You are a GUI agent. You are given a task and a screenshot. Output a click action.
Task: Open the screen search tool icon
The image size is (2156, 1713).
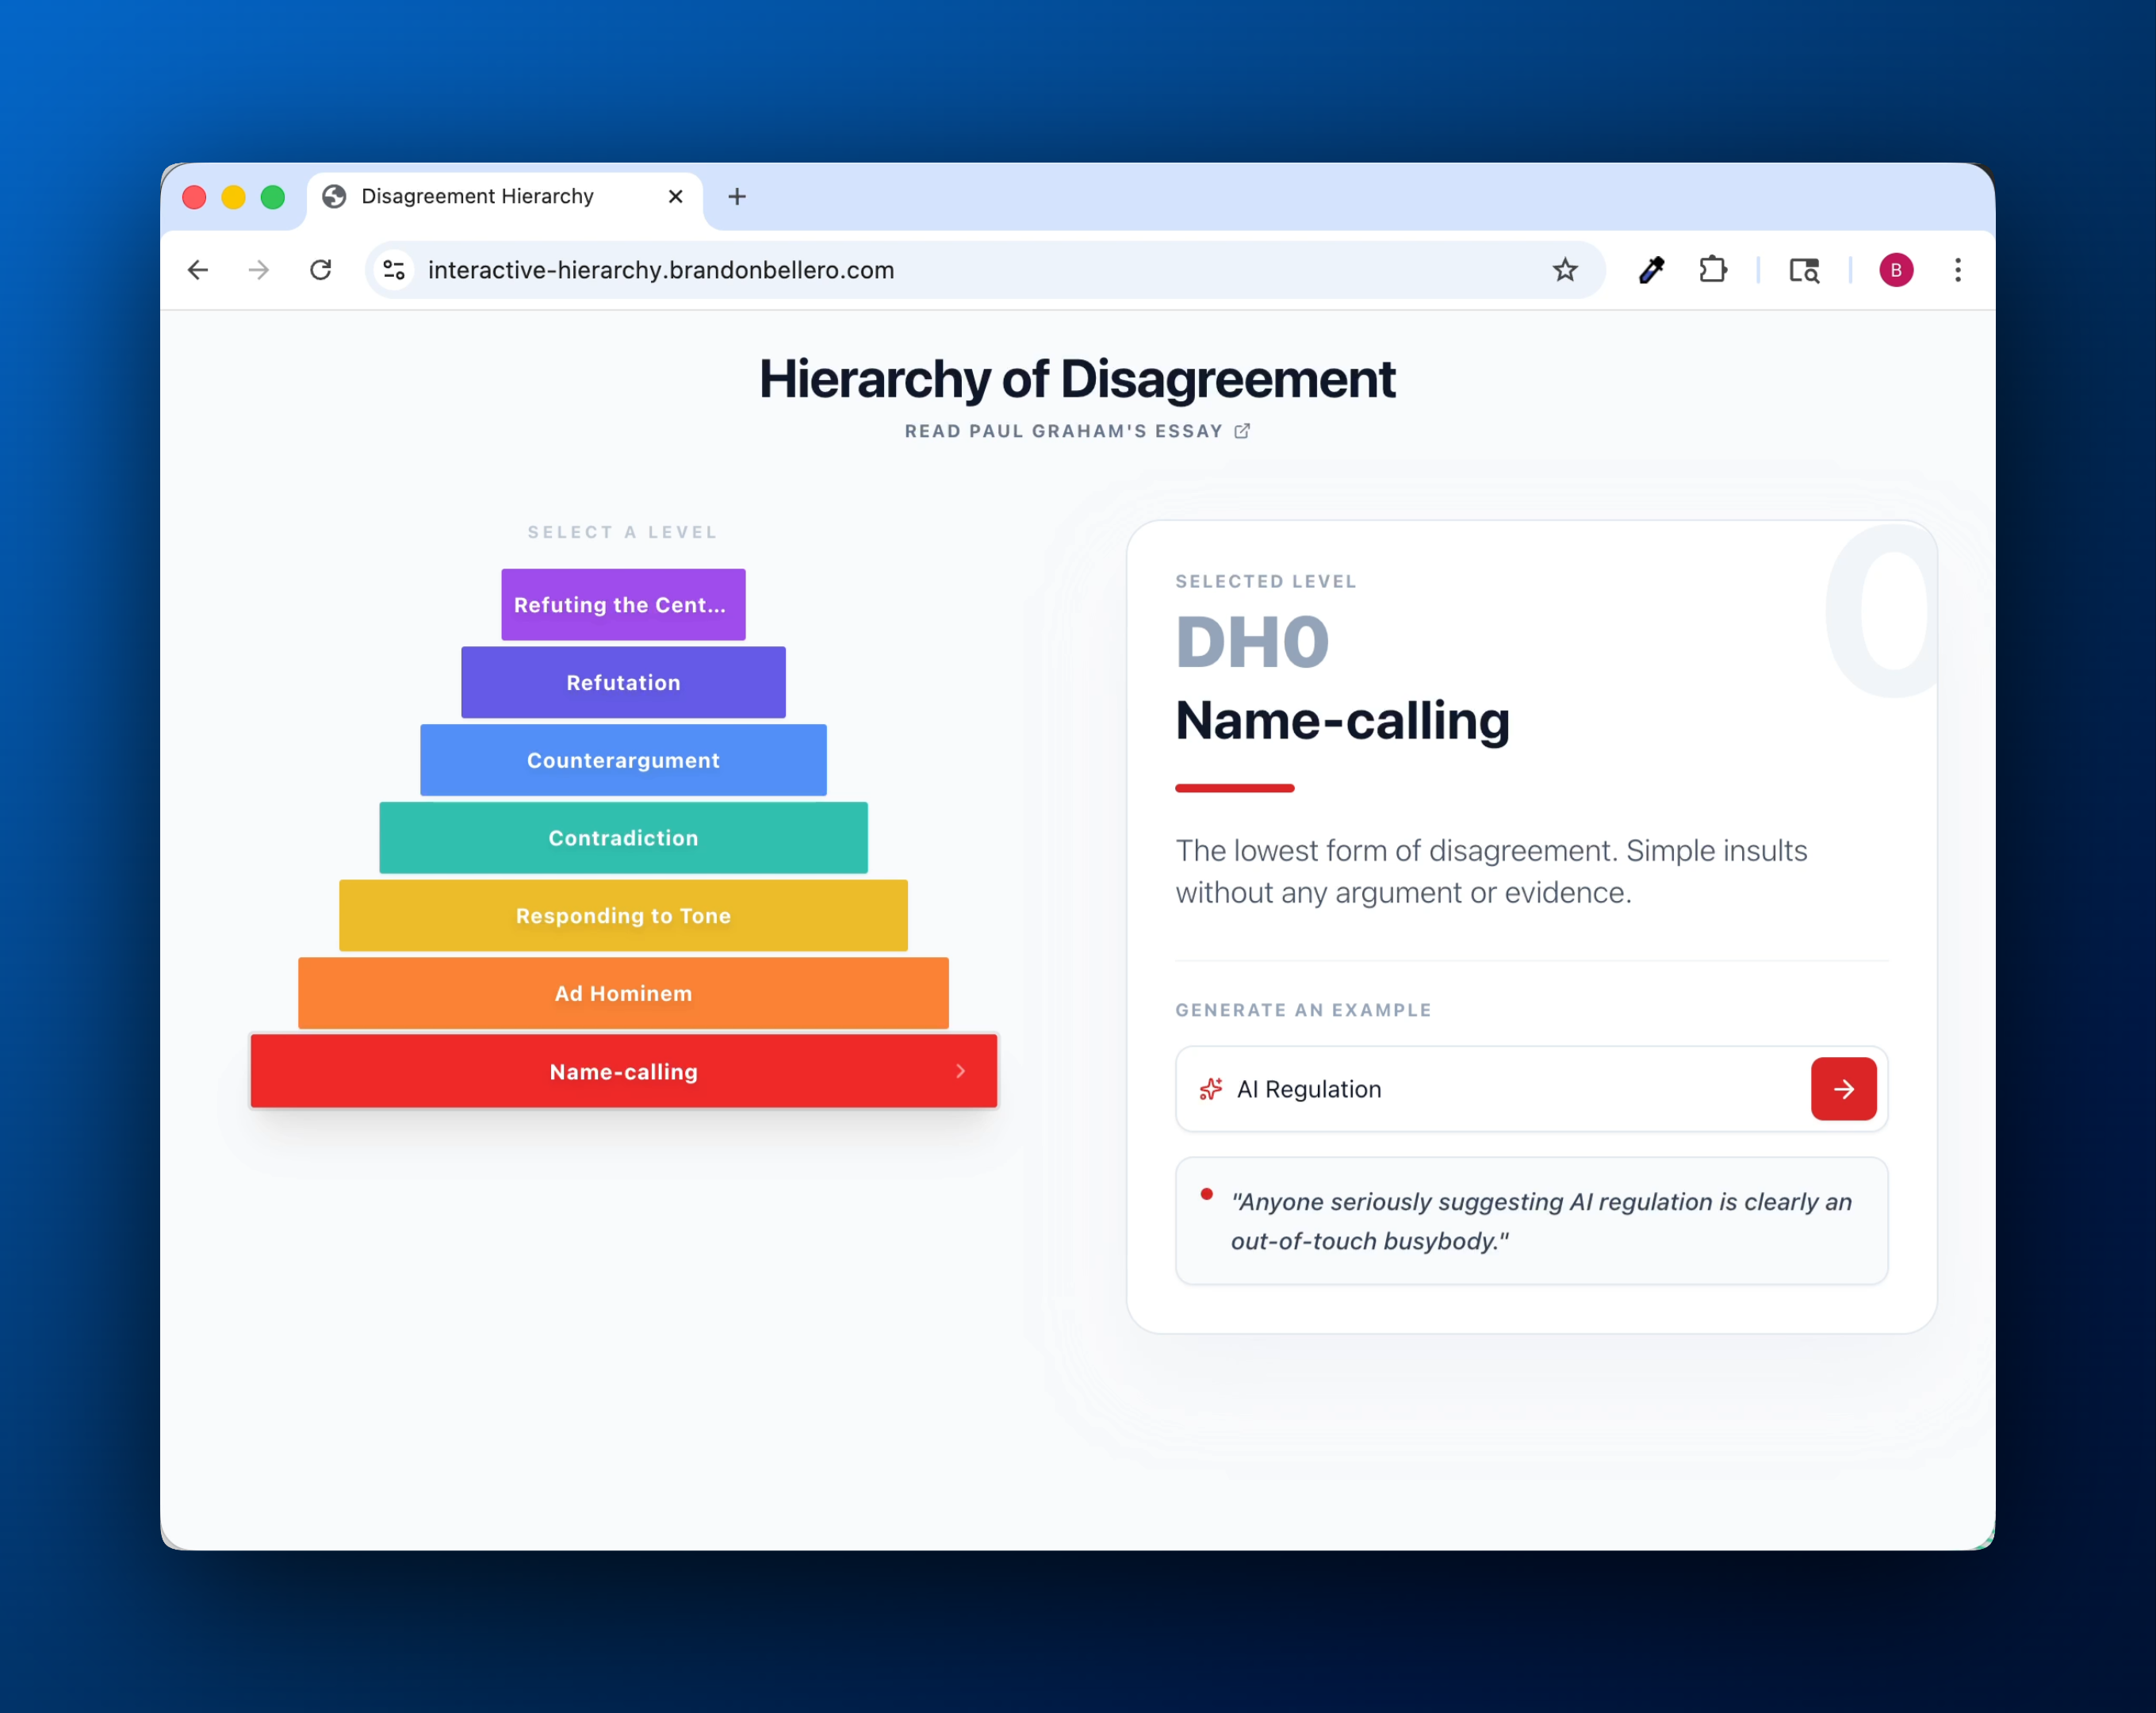point(1804,269)
